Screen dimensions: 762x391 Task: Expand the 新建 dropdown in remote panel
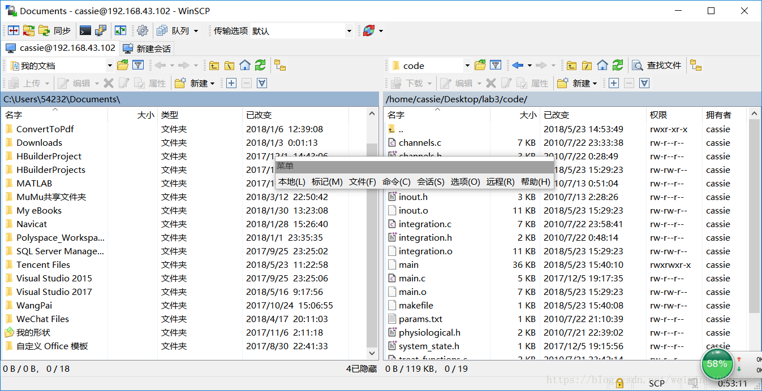click(x=595, y=83)
